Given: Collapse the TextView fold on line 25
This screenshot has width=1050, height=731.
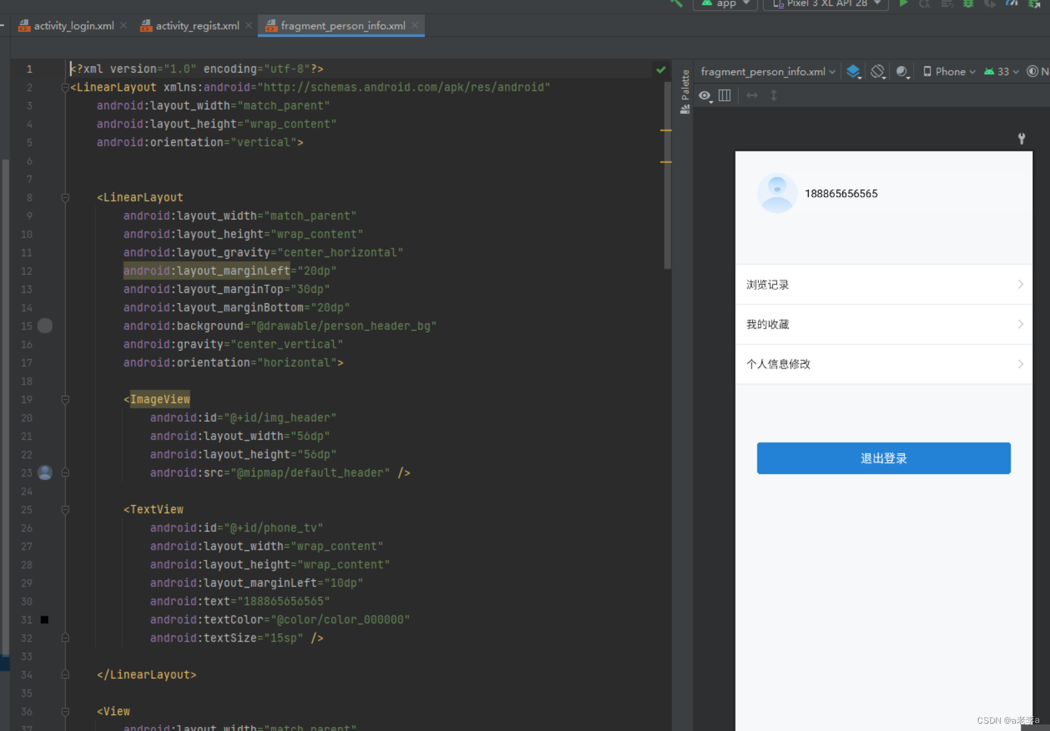Looking at the screenshot, I should 65,509.
